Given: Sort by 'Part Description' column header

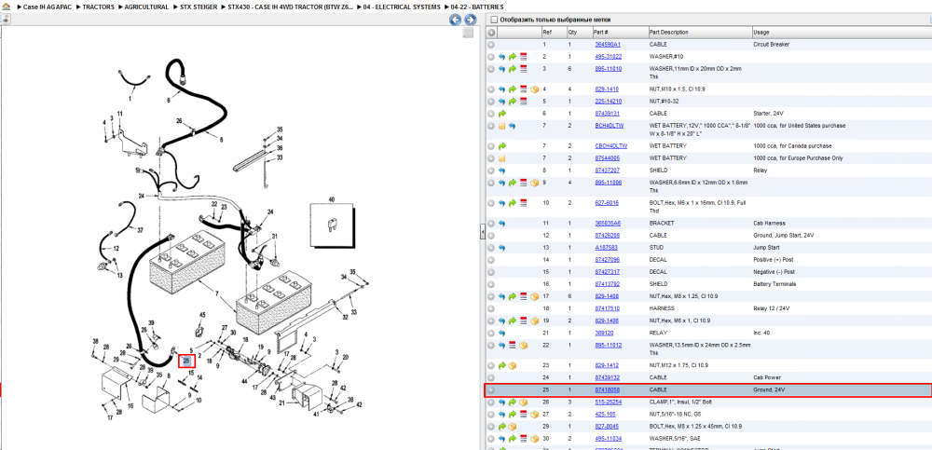Looking at the screenshot, I should tap(668, 32).
